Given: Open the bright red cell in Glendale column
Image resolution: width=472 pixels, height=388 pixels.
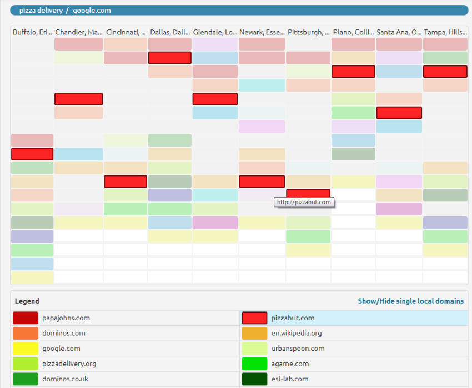Looking at the screenshot, I should click(215, 99).
